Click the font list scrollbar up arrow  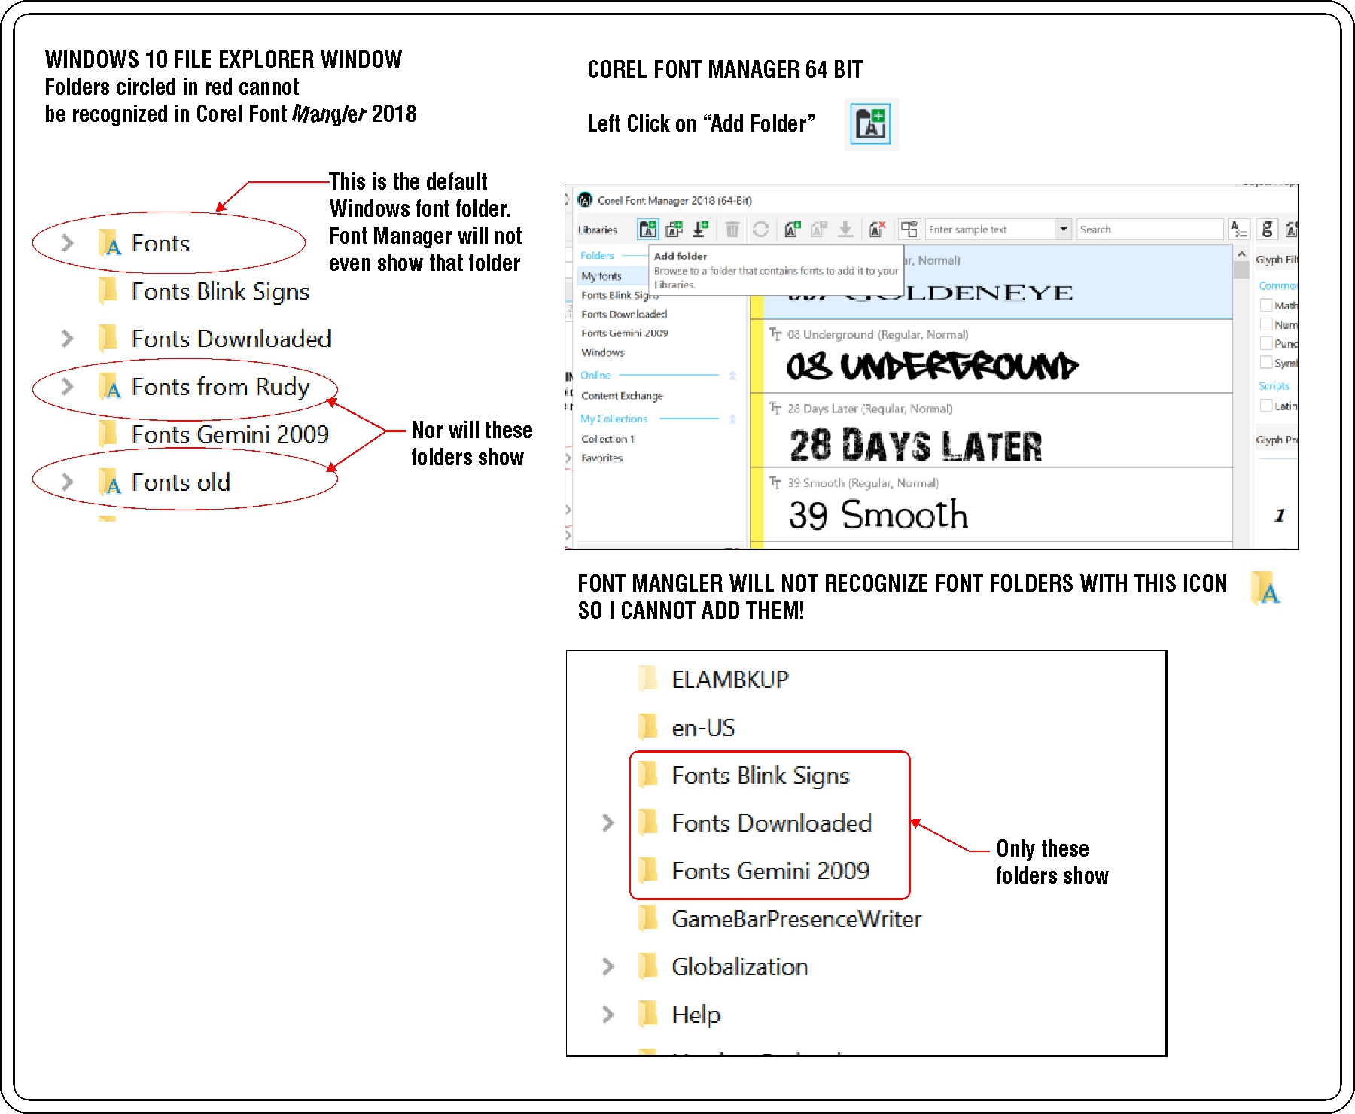coord(1241,254)
